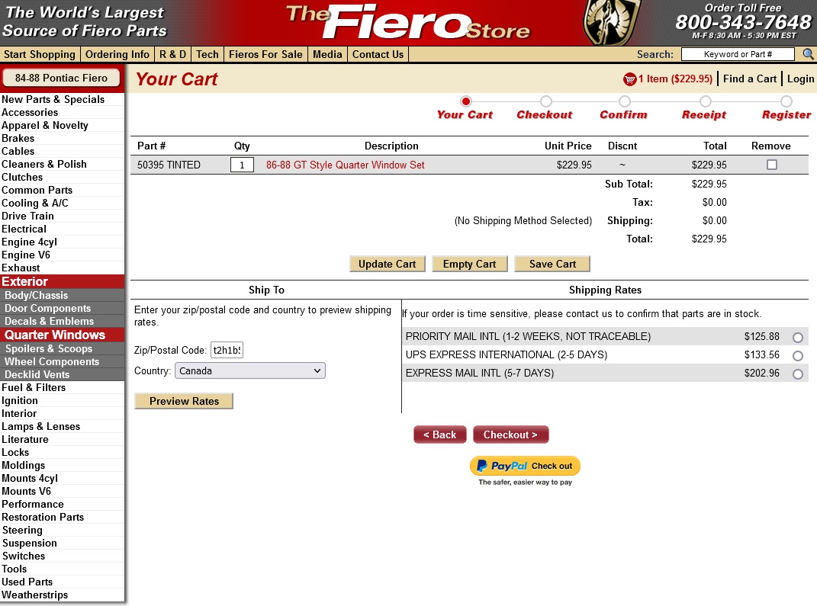The height and width of the screenshot is (606, 817).
Task: Select Priority Mail Intl shipping option
Action: [x=798, y=338]
